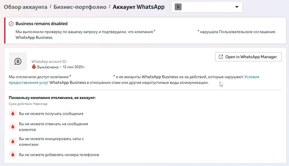Expand the account selector dropdown arrow

[237, 7]
